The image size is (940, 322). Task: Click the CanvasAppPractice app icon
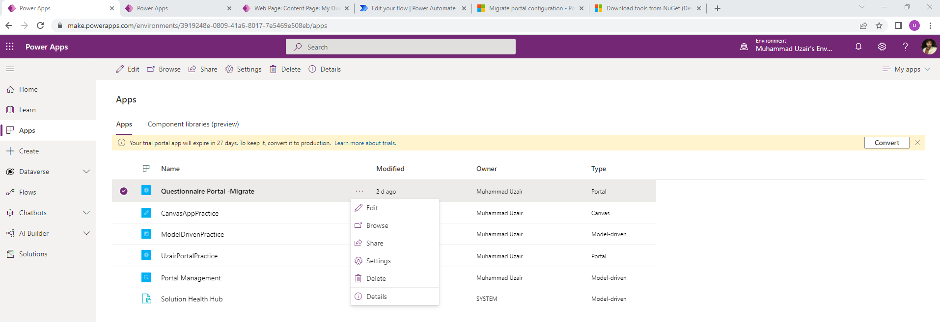click(146, 213)
